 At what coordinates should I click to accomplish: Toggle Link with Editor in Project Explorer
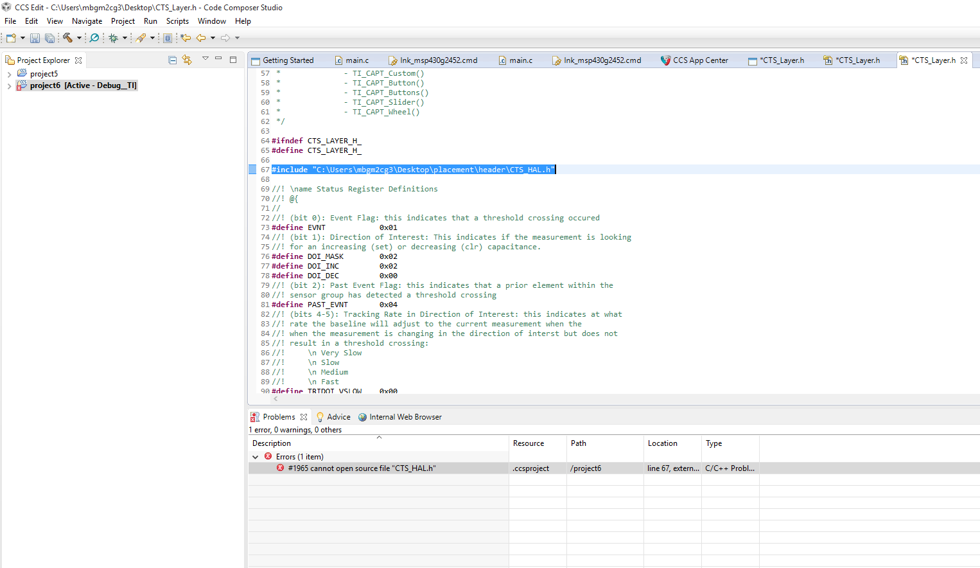point(187,60)
